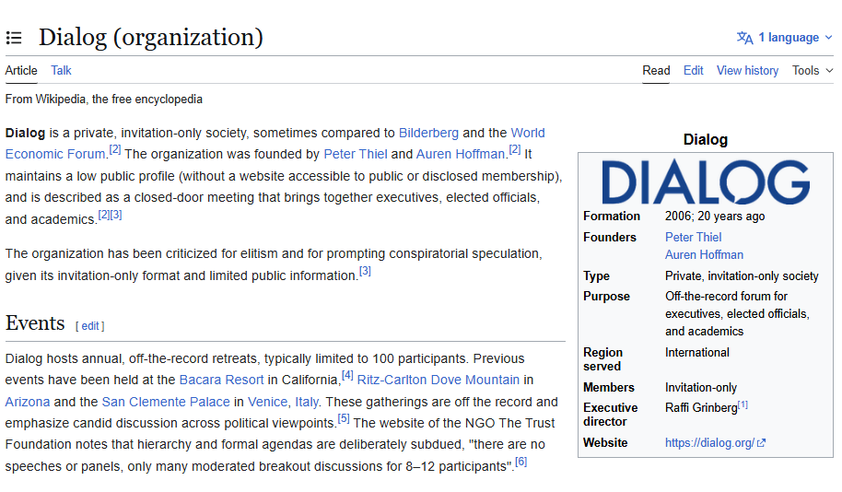Open Peter Thiel link in intro paragraph
Viewport: 842px width, 492px height.
pyautogui.click(x=356, y=154)
